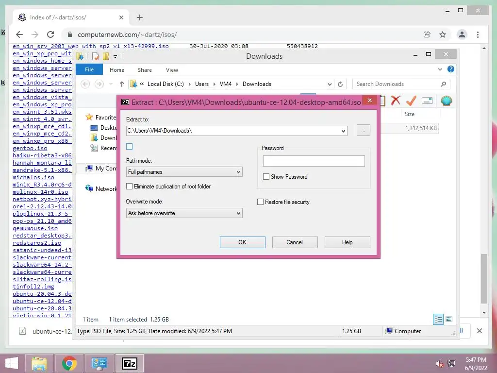Viewport: 497px width, 373px height.
Task: Switch to the Home ribbon tab
Action: coord(117,70)
